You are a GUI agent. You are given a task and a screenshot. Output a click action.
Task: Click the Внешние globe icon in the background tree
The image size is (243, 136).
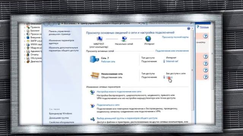[x=28, y=37]
